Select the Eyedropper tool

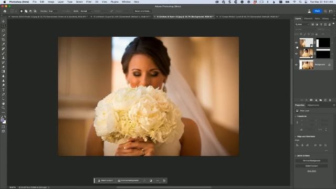coord(3,44)
